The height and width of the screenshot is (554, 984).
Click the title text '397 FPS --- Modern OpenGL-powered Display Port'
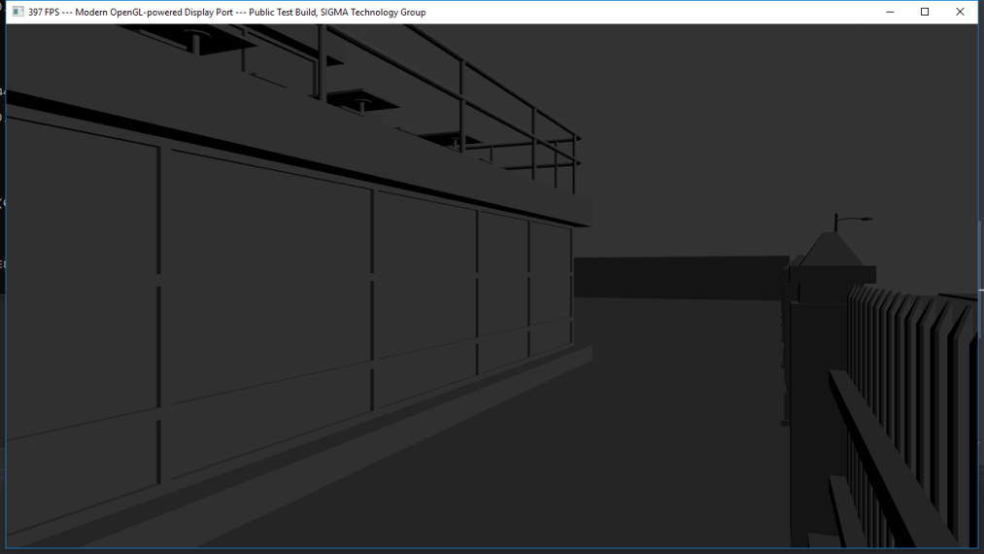(x=130, y=13)
